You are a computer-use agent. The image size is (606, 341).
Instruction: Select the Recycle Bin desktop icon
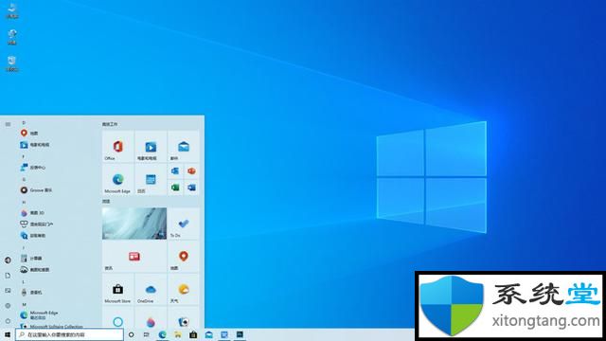pos(12,63)
